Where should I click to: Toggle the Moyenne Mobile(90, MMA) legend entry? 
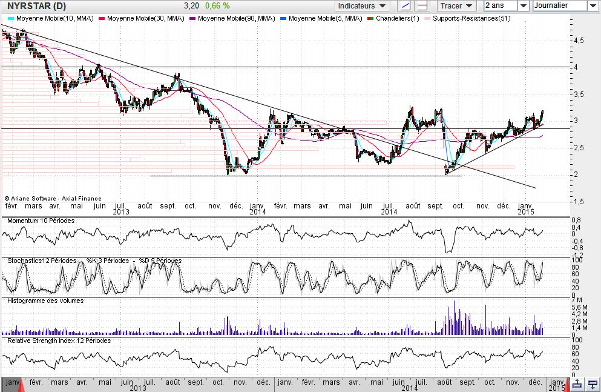click(x=237, y=19)
